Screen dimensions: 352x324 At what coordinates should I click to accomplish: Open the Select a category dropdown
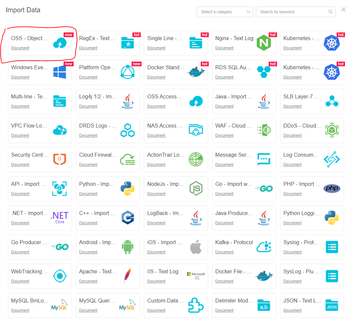(x=225, y=12)
